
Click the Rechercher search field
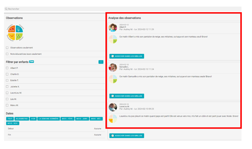coord(123,9)
